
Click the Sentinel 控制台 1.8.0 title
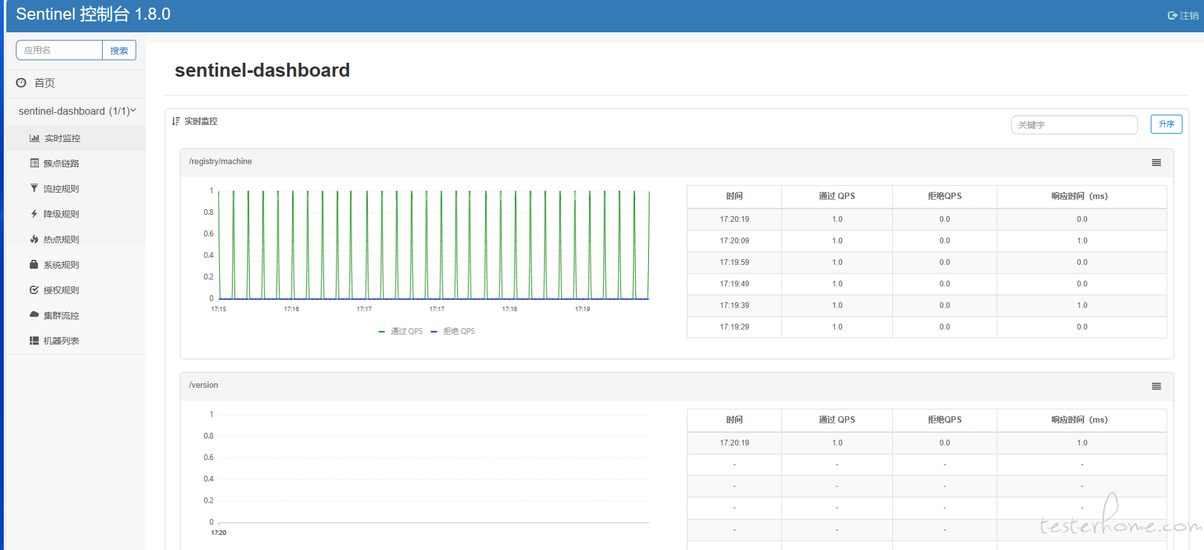coord(93,14)
